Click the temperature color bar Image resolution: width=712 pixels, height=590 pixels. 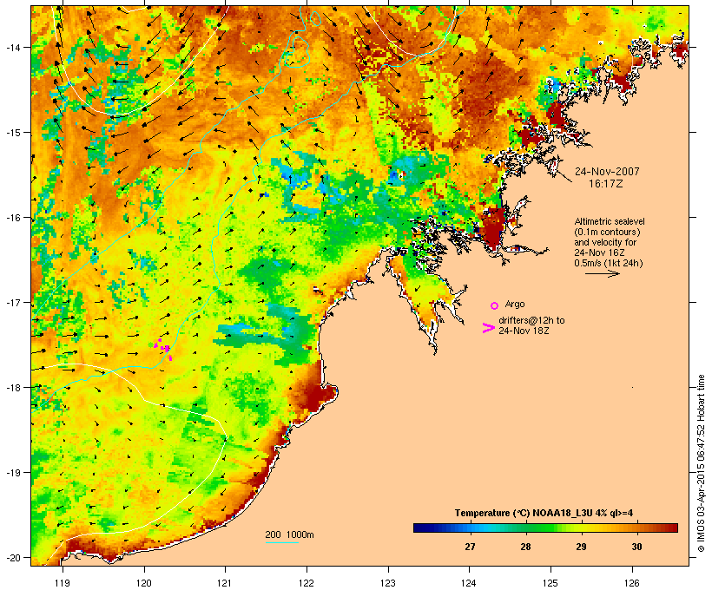coord(545,528)
